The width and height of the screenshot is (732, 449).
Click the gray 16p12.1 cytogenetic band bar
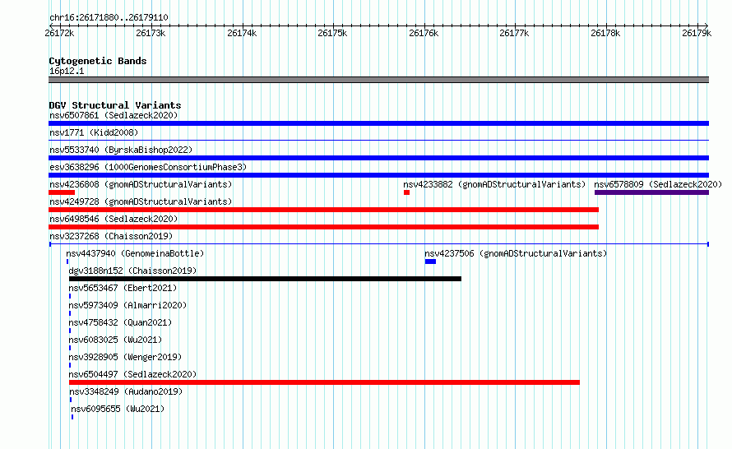click(x=378, y=80)
